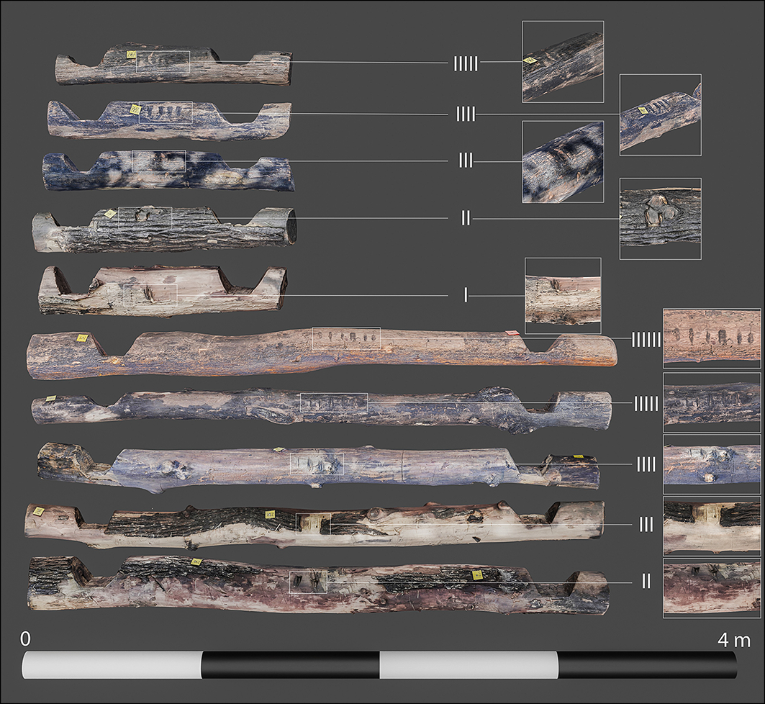Open the inset with six dark carved marks
This screenshot has height=704, width=765.
(x=712, y=338)
